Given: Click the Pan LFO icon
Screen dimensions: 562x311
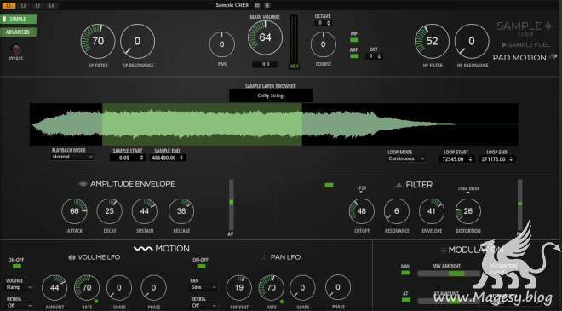Looking at the screenshot, I should (x=265, y=257).
